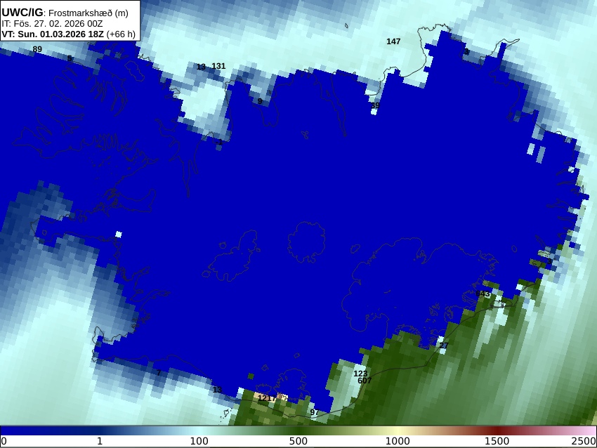This screenshot has width=597, height=448.
Task: Click the colorbar label 500
Action: tap(298, 441)
